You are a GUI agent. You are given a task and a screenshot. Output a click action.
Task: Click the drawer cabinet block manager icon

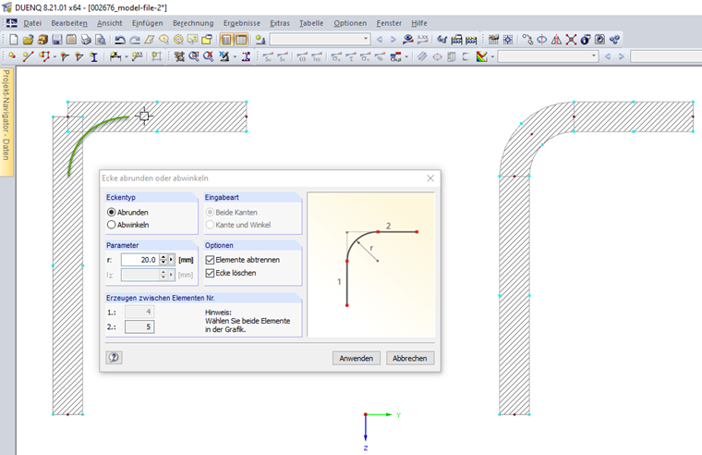click(x=42, y=40)
